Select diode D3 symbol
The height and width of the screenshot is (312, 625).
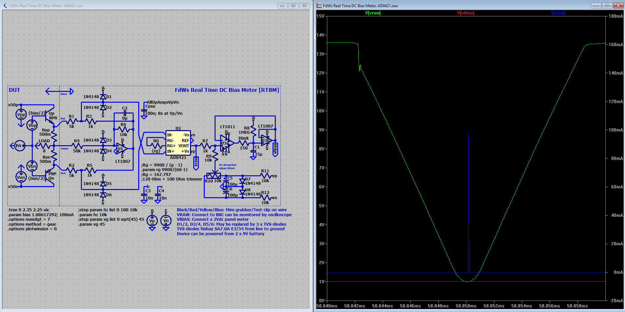click(103, 140)
